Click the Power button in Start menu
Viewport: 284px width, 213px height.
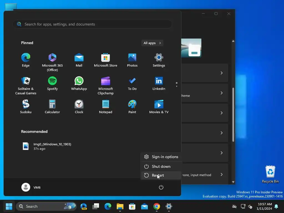point(161,187)
